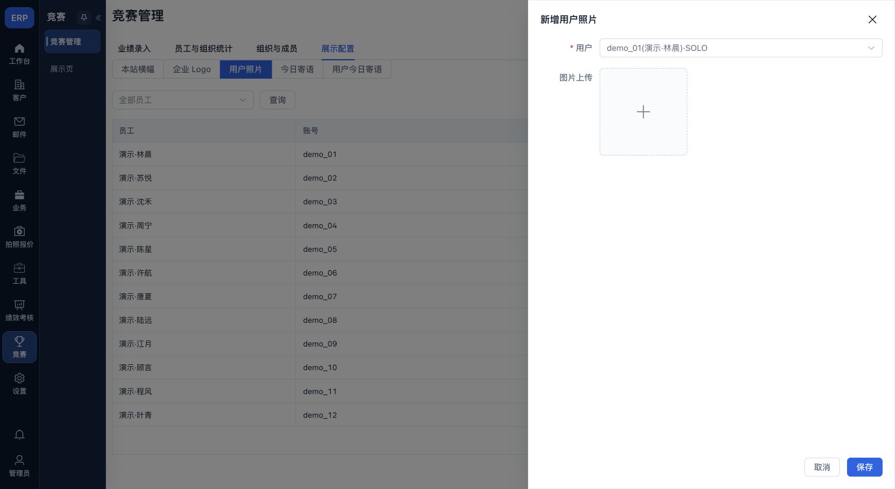This screenshot has height=489, width=895.
Task: Open the 用户 dropdown in drawer
Action: [x=741, y=48]
